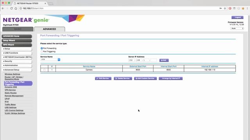
Task: Click the NETGEAR genie logo
Action: point(26,20)
